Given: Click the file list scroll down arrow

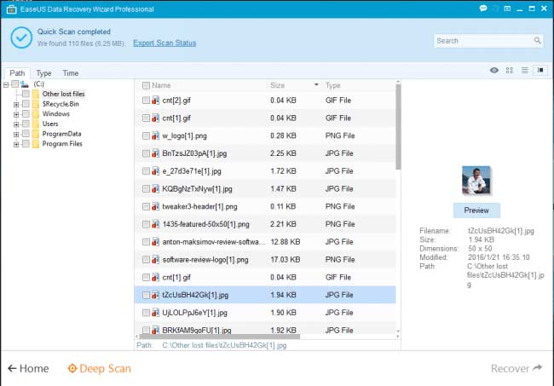Looking at the screenshot, I should point(398,331).
